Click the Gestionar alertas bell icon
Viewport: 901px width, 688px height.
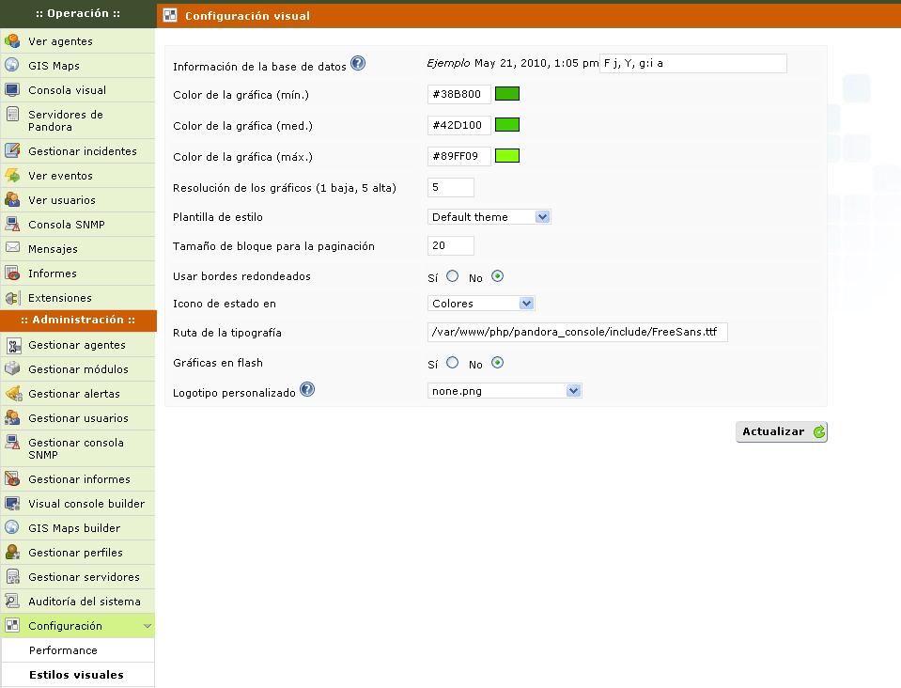click(12, 394)
